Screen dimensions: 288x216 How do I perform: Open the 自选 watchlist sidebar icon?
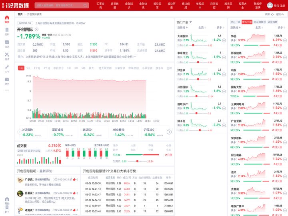(7, 44)
